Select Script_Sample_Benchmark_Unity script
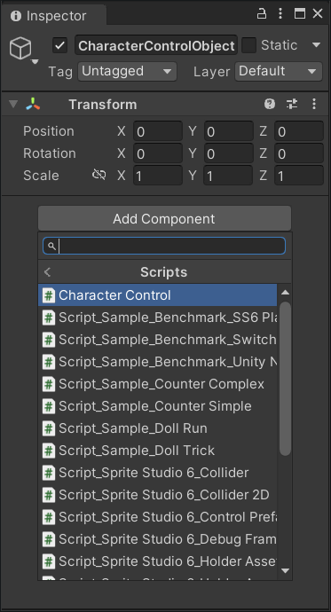This screenshot has height=612, width=331. tap(157, 362)
